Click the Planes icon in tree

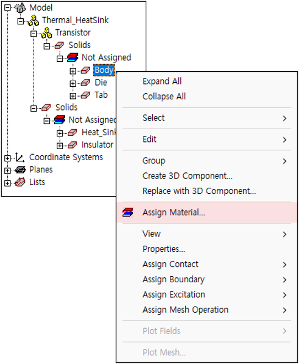pyautogui.click(x=20, y=170)
